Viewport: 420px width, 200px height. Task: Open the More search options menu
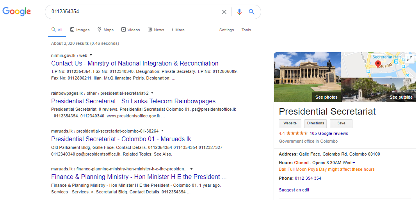pos(178,30)
